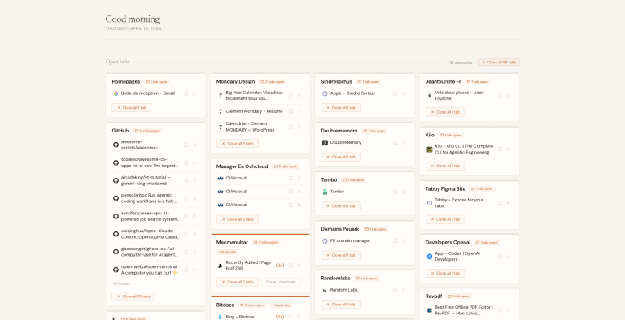The width and height of the screenshot is (625, 320).
Task: Close the Boîte de réception Gmail tab
Action: pyautogui.click(x=194, y=93)
